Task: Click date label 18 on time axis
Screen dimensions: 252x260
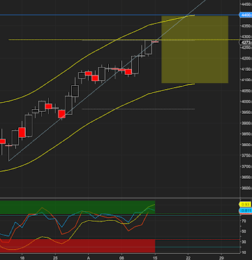Action: coord(22,258)
